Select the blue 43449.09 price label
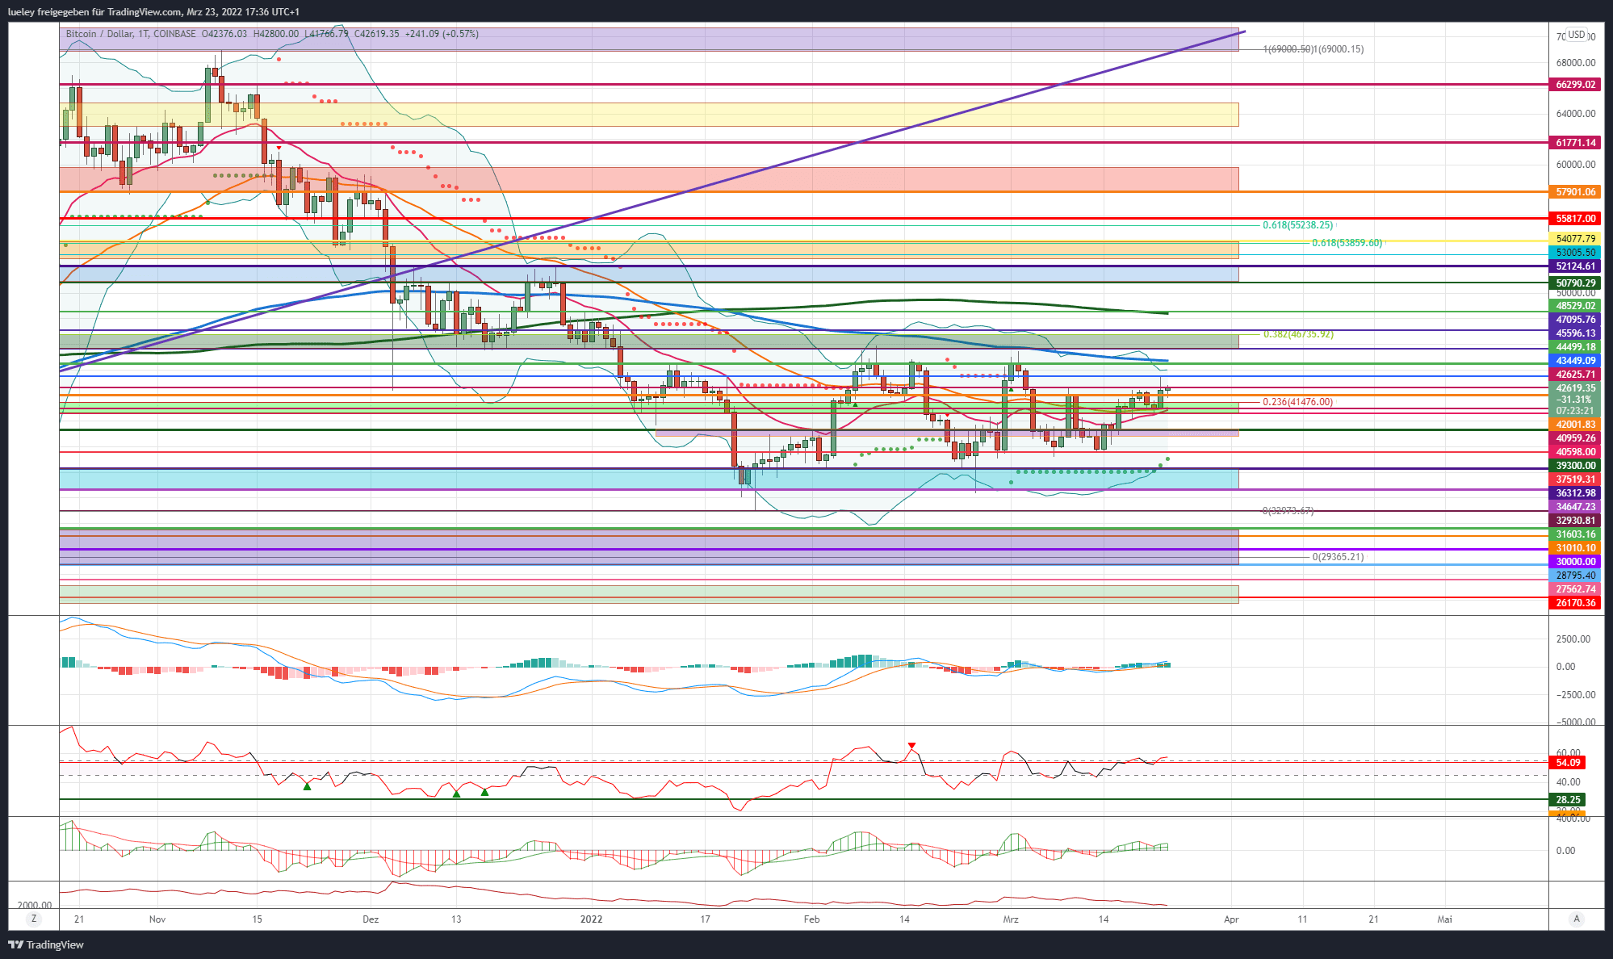The width and height of the screenshot is (1613, 959). pos(1575,361)
